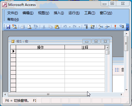
Task: Toggle the Single Step icon
Action: (x=122, y=26)
